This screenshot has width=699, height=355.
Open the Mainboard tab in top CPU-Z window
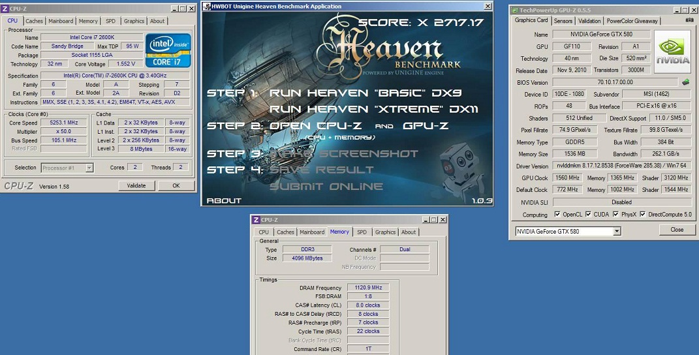click(61, 21)
